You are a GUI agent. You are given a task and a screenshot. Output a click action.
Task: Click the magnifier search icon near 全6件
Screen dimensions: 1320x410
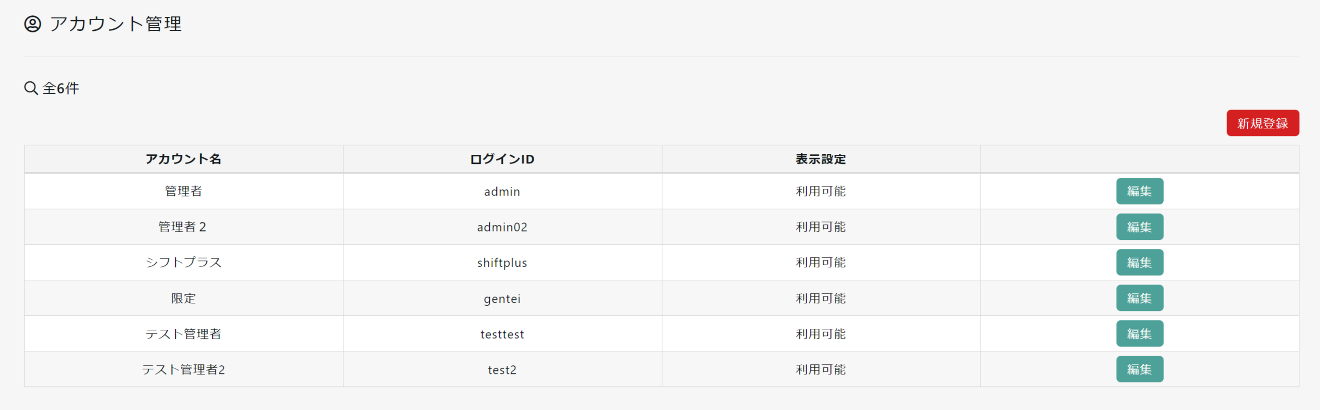coord(31,88)
